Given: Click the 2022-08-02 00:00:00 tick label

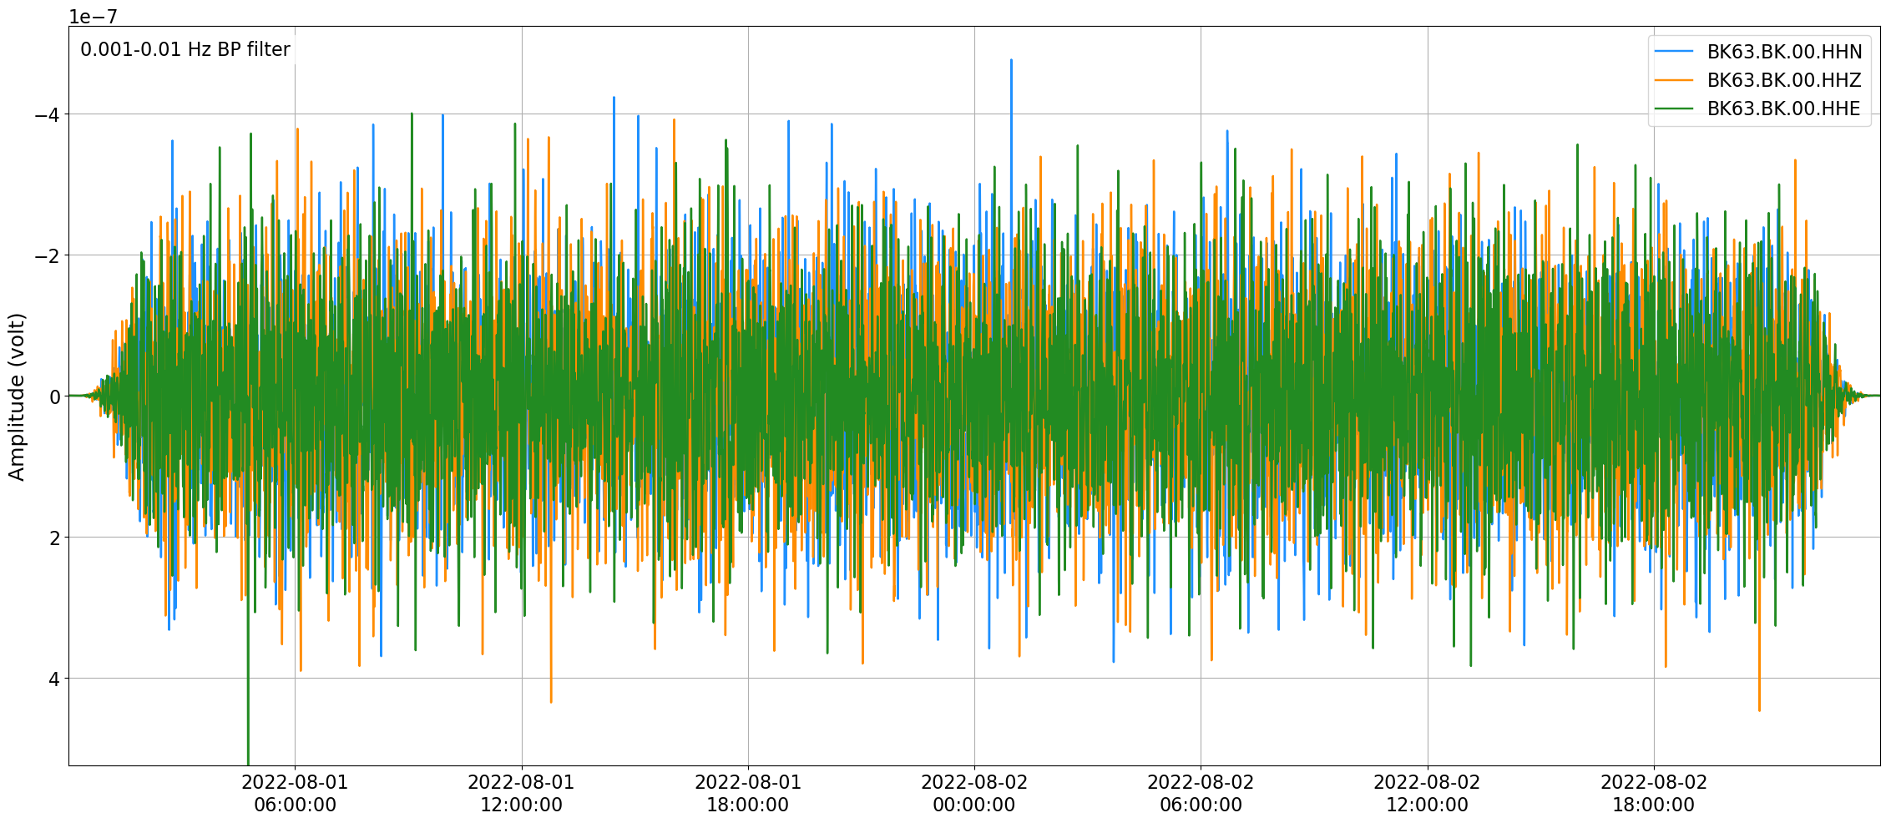Looking at the screenshot, I should pos(974,794).
